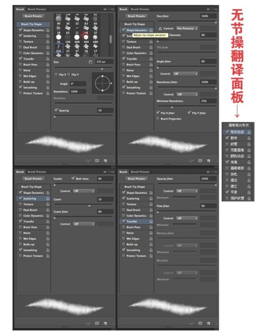The height and width of the screenshot is (333, 257).
Task: Uncheck 平滑 checkbox in Chinese panel
Action: [x=227, y=192]
